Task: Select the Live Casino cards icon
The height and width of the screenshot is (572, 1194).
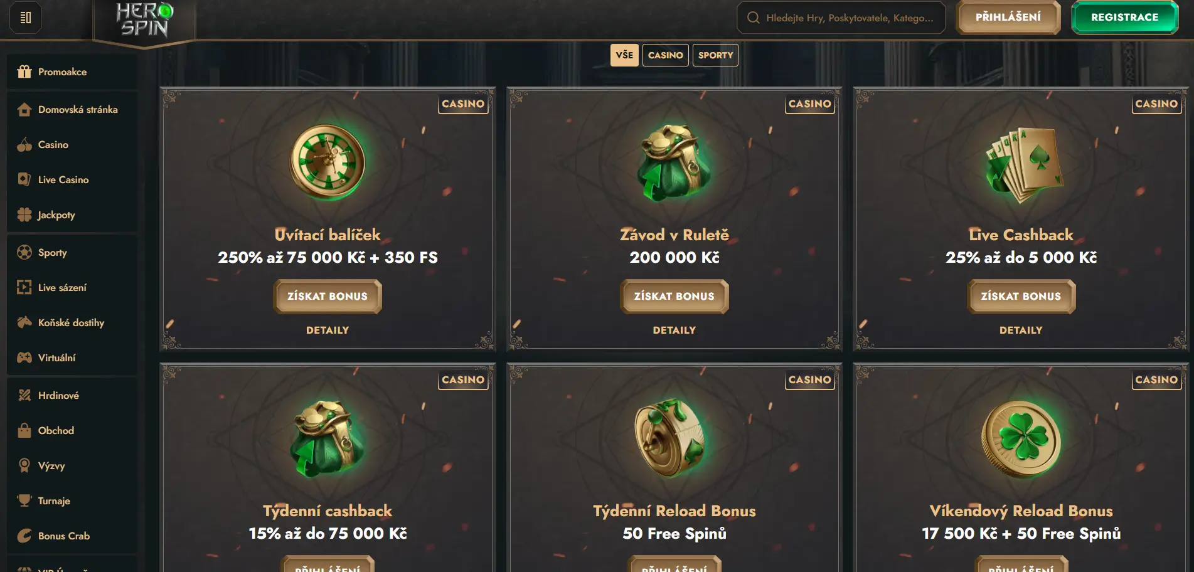Action: pyautogui.click(x=24, y=179)
